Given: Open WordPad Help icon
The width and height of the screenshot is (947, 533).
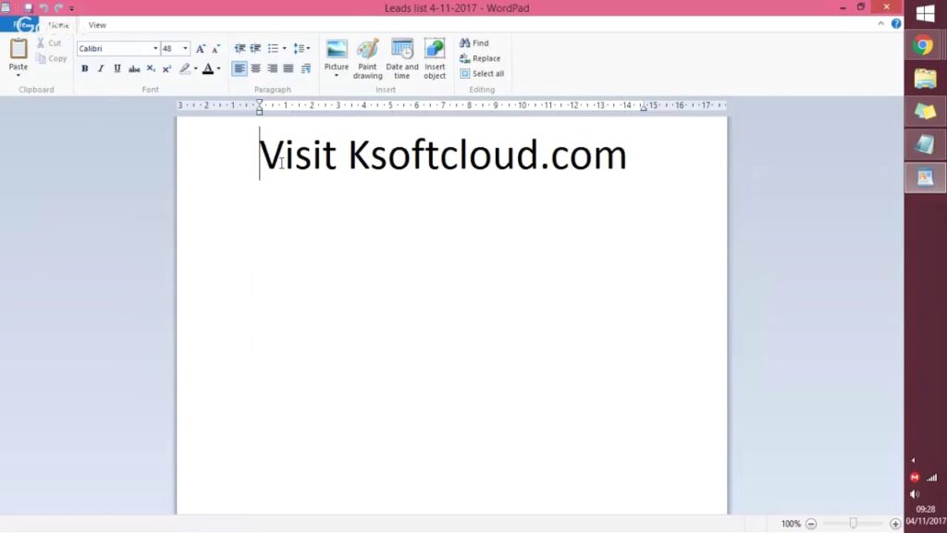Looking at the screenshot, I should click(x=896, y=23).
